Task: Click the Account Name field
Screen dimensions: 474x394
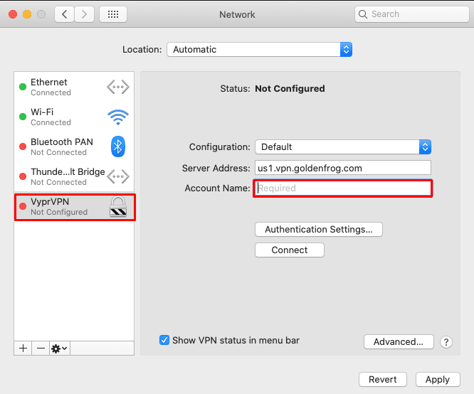Action: click(343, 188)
